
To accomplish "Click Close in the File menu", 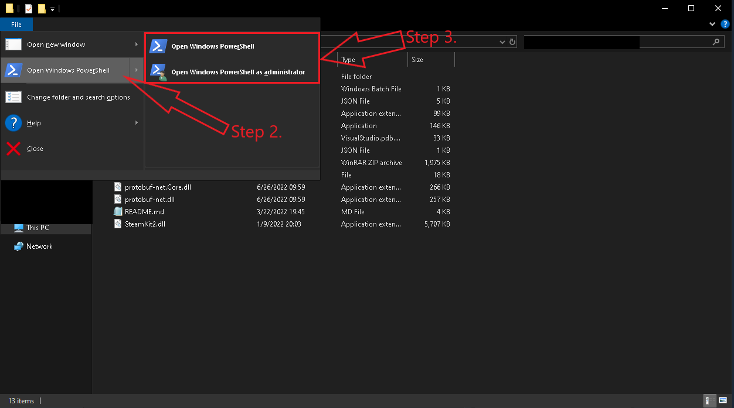I will click(x=72, y=149).
